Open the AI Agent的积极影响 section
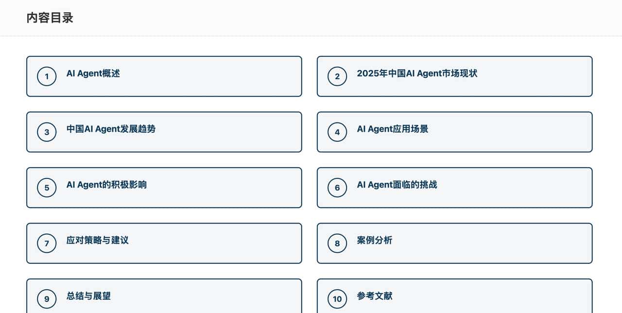This screenshot has height=313, width=622. (x=164, y=188)
